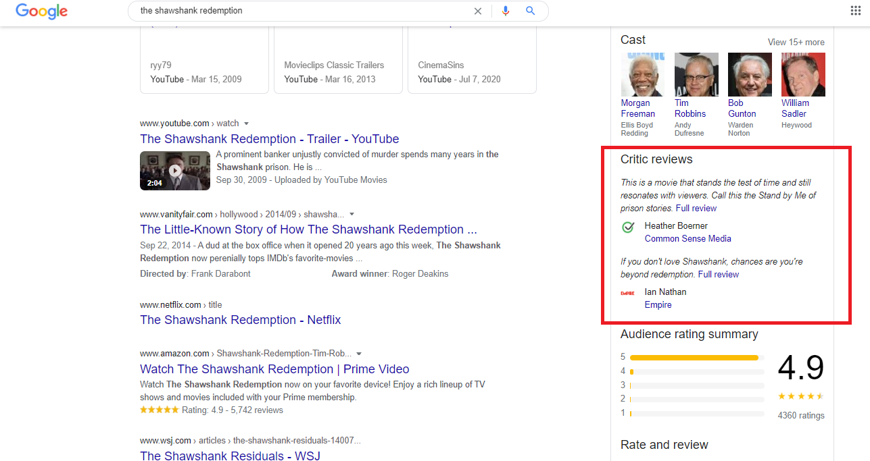Click the 4-star rating bar
Viewport: 870px width, 461px height.
(697, 372)
